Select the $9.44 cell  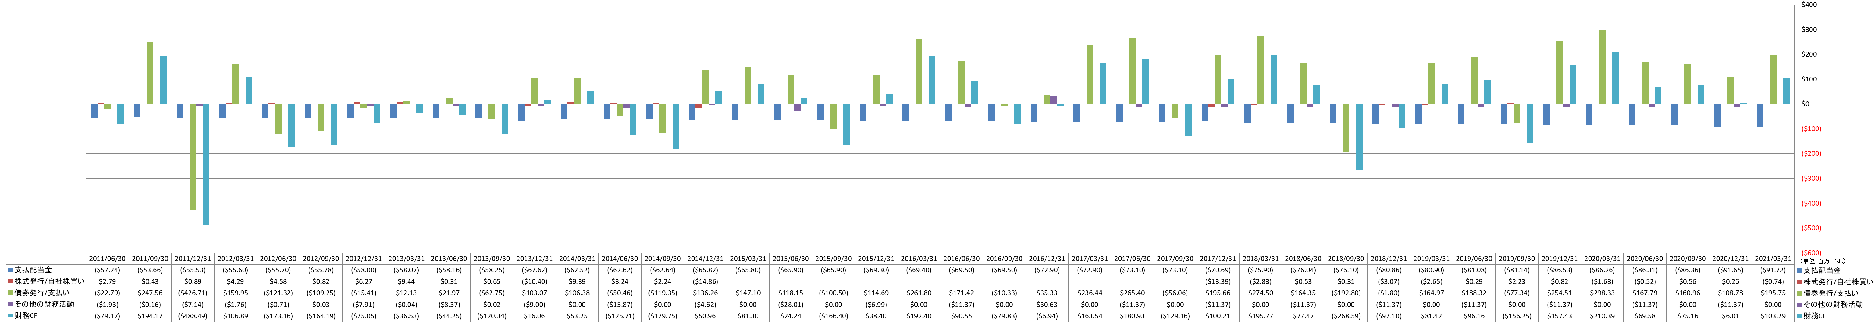pos(406,281)
